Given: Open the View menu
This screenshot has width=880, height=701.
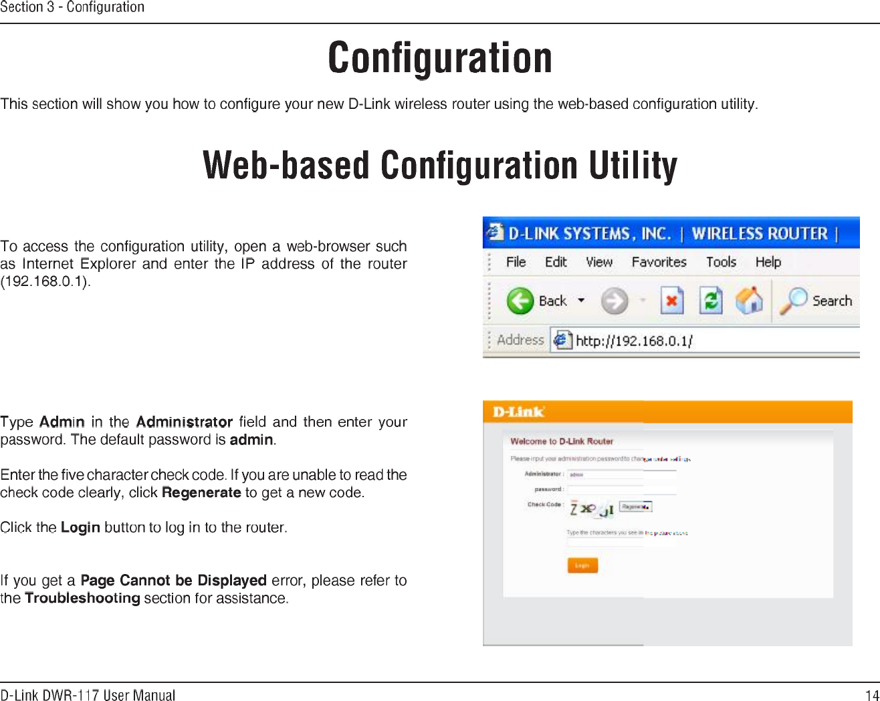Looking at the screenshot, I should coord(599,262).
